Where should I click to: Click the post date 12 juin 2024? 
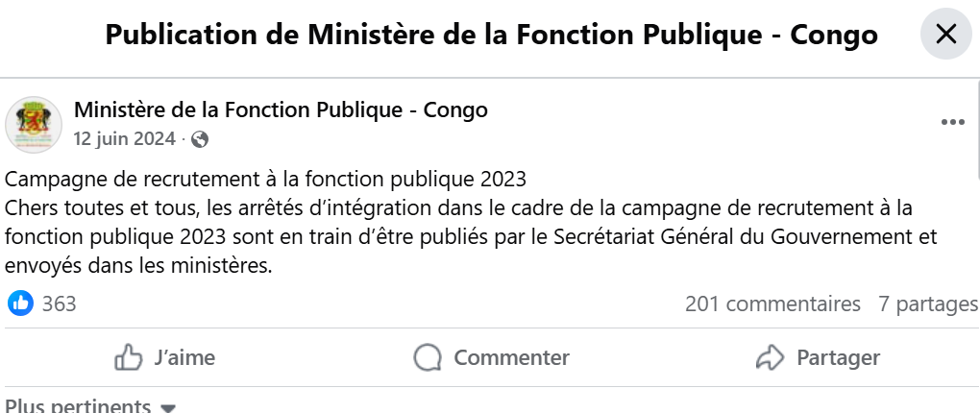tap(124, 139)
